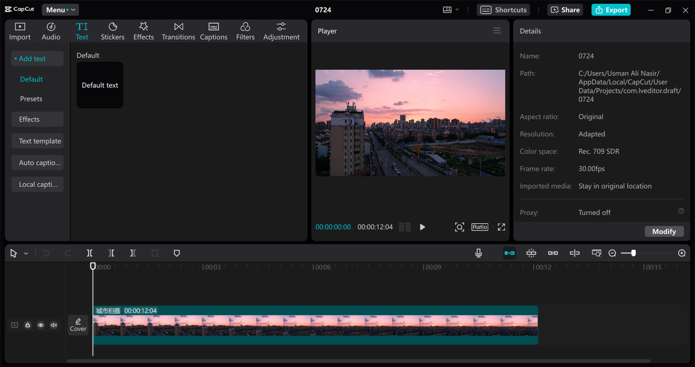This screenshot has height=367, width=695.
Task: Open the Adjustment tab
Action: point(281,31)
